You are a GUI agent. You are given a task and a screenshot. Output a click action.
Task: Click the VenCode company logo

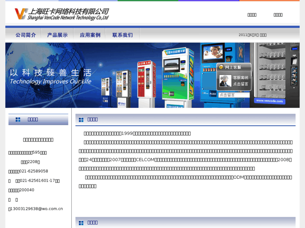tap(62, 14)
